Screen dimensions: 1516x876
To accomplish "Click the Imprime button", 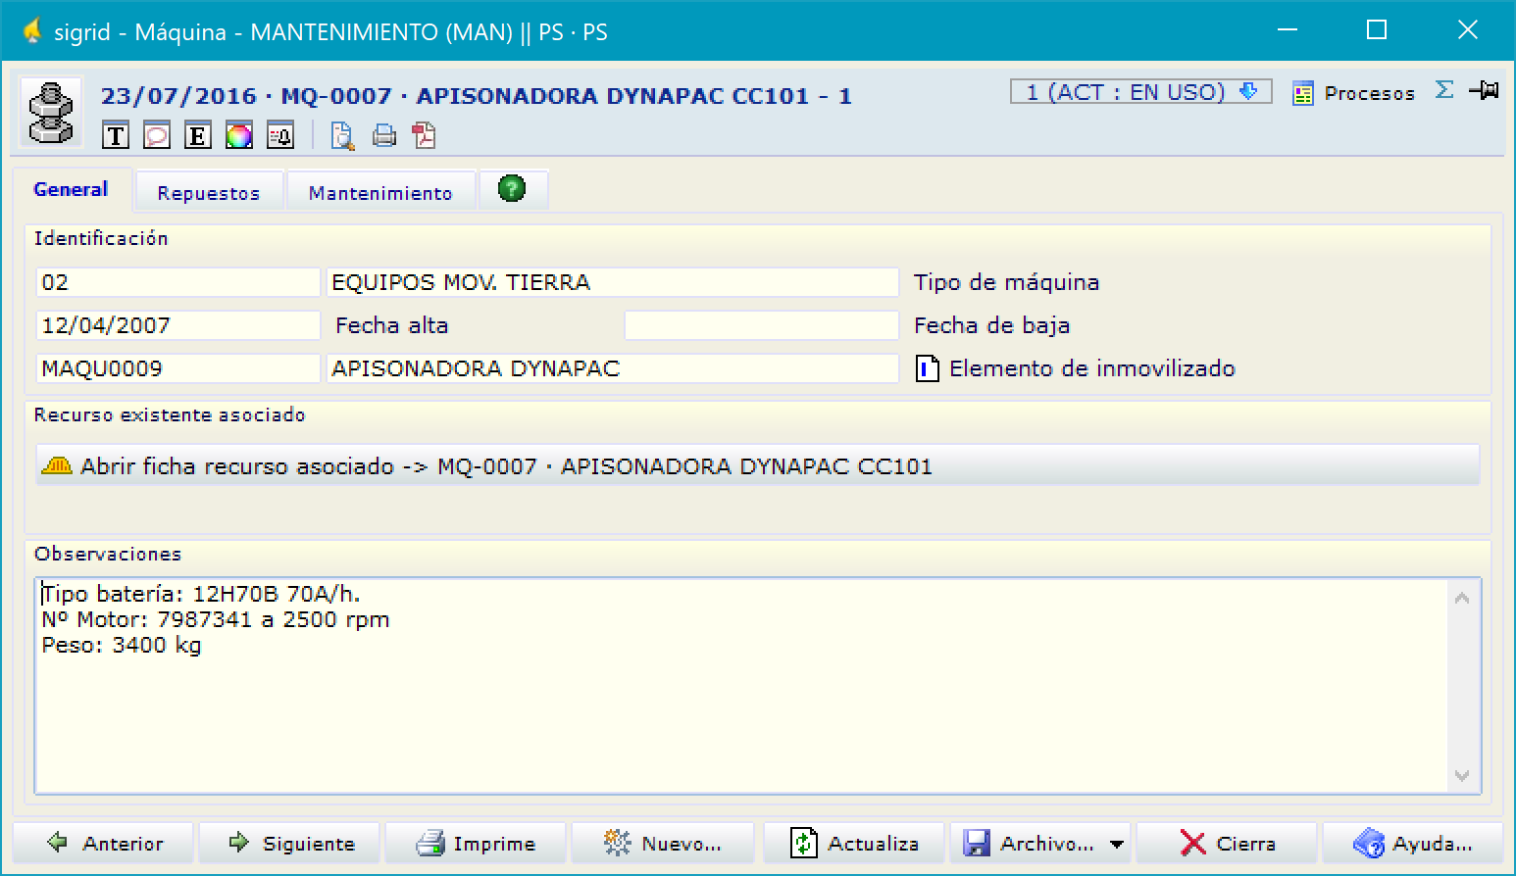I will click(476, 843).
